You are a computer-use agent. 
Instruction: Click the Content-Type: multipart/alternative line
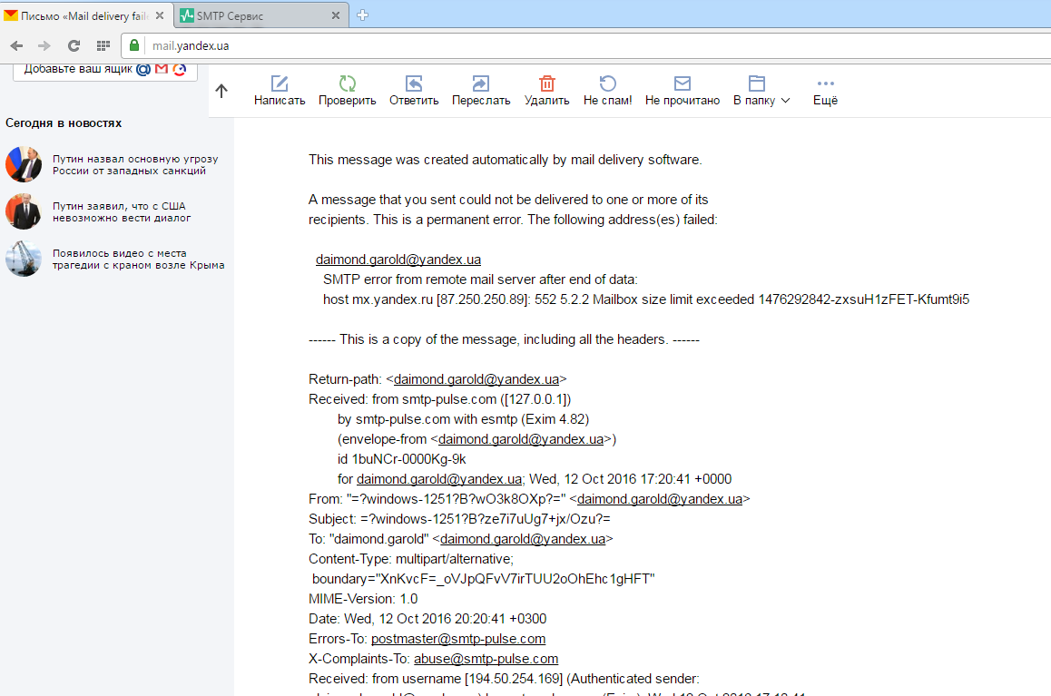[x=411, y=559]
